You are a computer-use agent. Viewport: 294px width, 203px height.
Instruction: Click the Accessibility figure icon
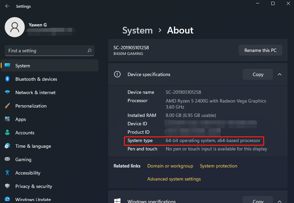(7, 173)
